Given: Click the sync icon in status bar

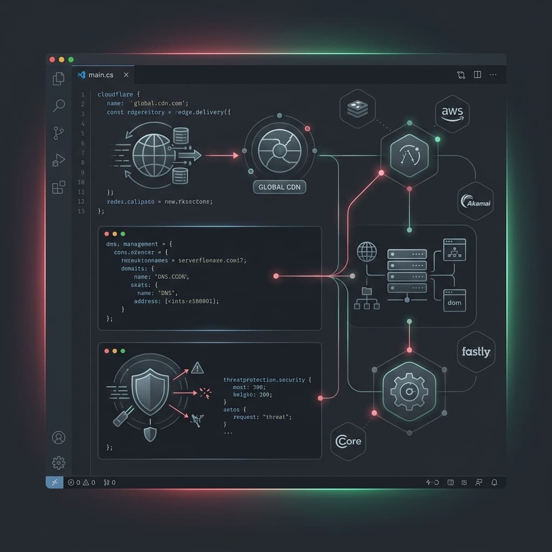Looking at the screenshot, I should point(432,482).
